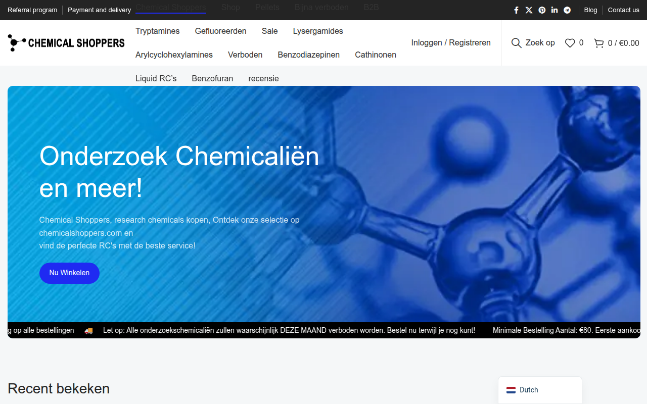Click the Bijna verboden top menu item

321,8
